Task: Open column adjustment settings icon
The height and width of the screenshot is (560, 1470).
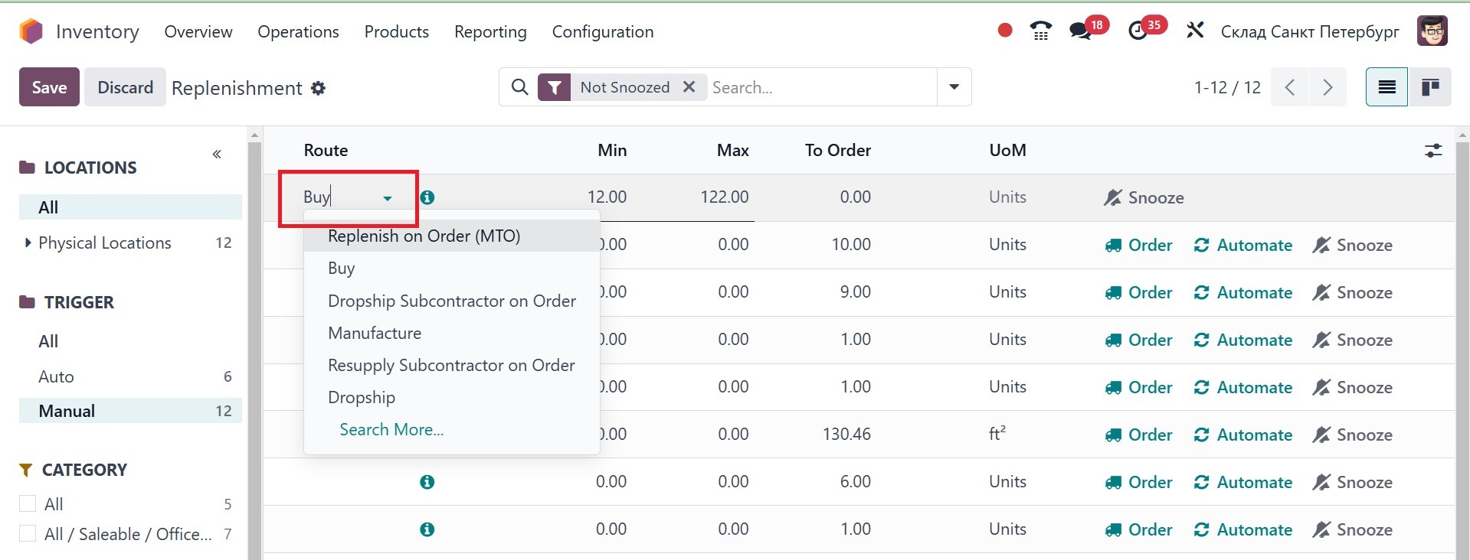Action: (x=1432, y=151)
